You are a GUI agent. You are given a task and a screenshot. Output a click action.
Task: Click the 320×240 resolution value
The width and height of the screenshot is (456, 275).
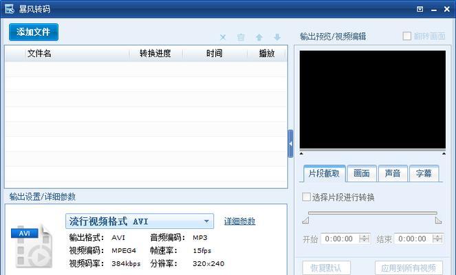click(208, 264)
